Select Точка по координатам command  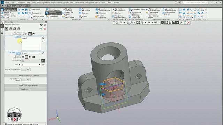[x=119, y=10]
